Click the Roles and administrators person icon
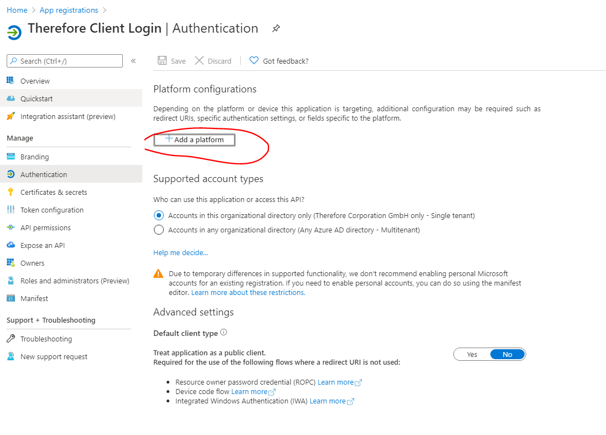 11,281
